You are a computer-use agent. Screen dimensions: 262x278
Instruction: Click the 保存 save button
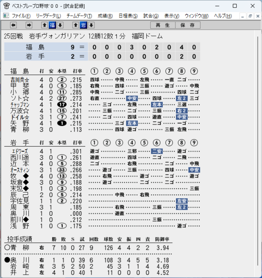coord(188,25)
